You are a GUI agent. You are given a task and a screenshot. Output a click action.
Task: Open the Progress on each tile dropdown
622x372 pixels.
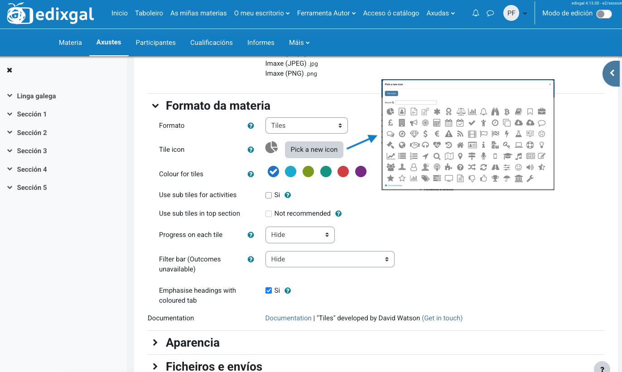point(299,235)
